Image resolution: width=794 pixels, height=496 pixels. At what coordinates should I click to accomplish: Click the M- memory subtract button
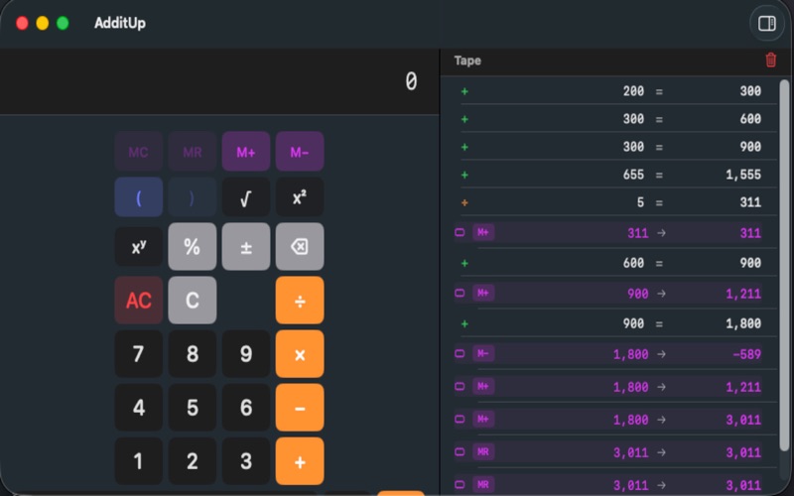[x=300, y=152]
